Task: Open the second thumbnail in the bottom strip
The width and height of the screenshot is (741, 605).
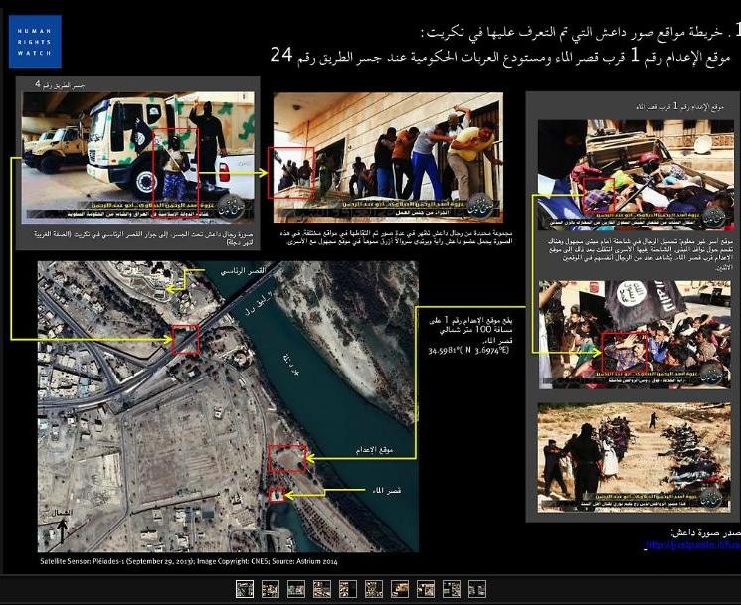Action: pos(270,589)
